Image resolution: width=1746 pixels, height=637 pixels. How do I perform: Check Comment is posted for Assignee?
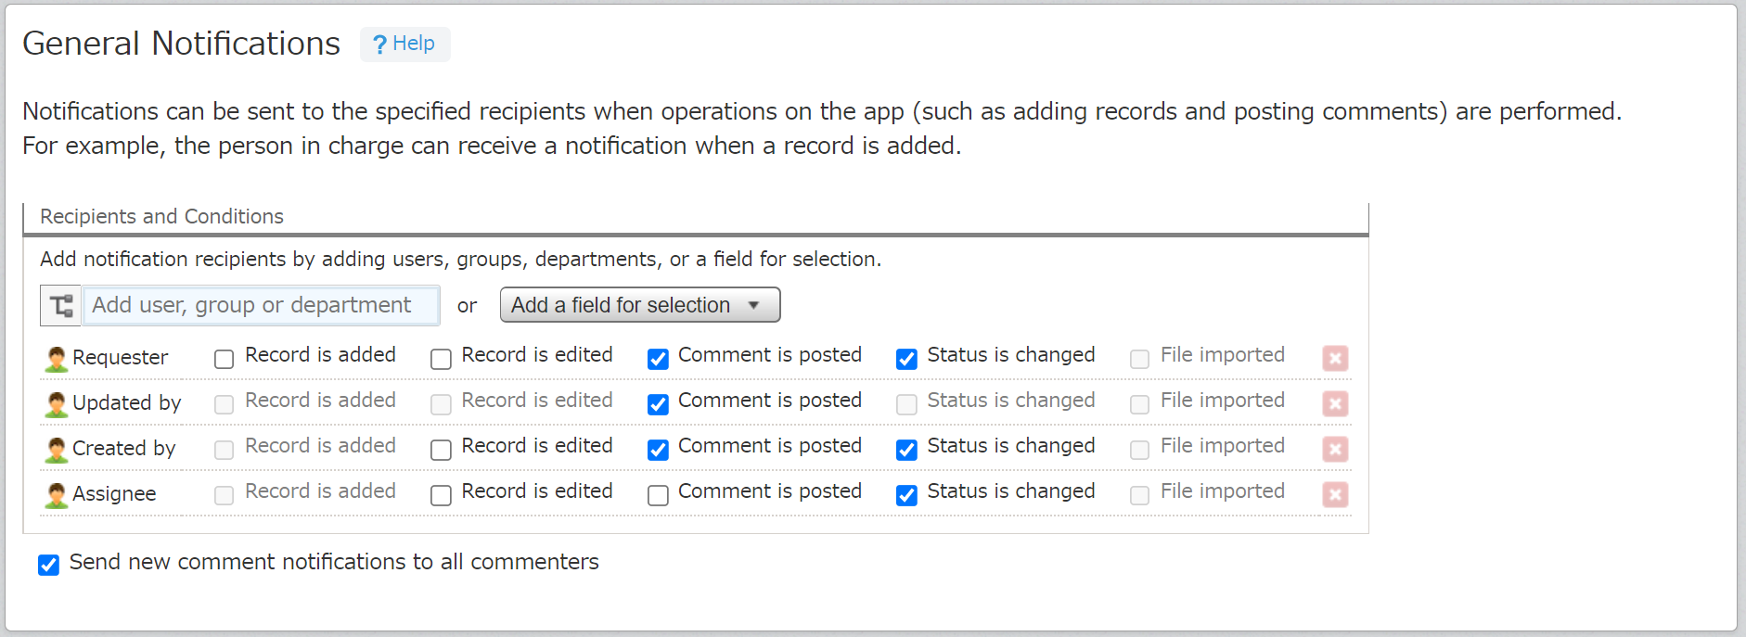658,495
